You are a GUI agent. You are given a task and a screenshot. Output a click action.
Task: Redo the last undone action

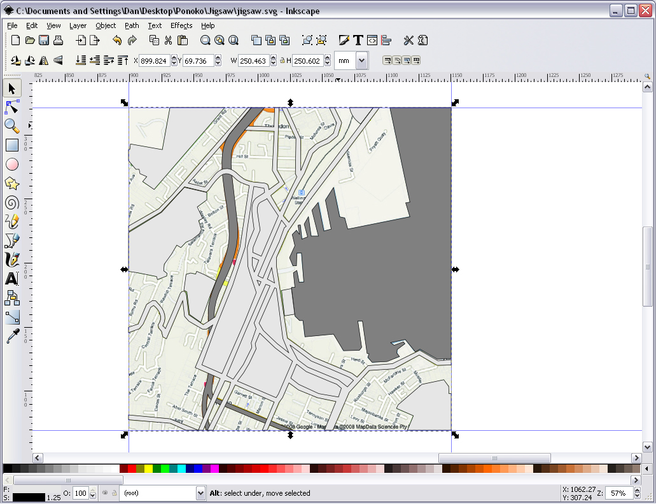132,40
